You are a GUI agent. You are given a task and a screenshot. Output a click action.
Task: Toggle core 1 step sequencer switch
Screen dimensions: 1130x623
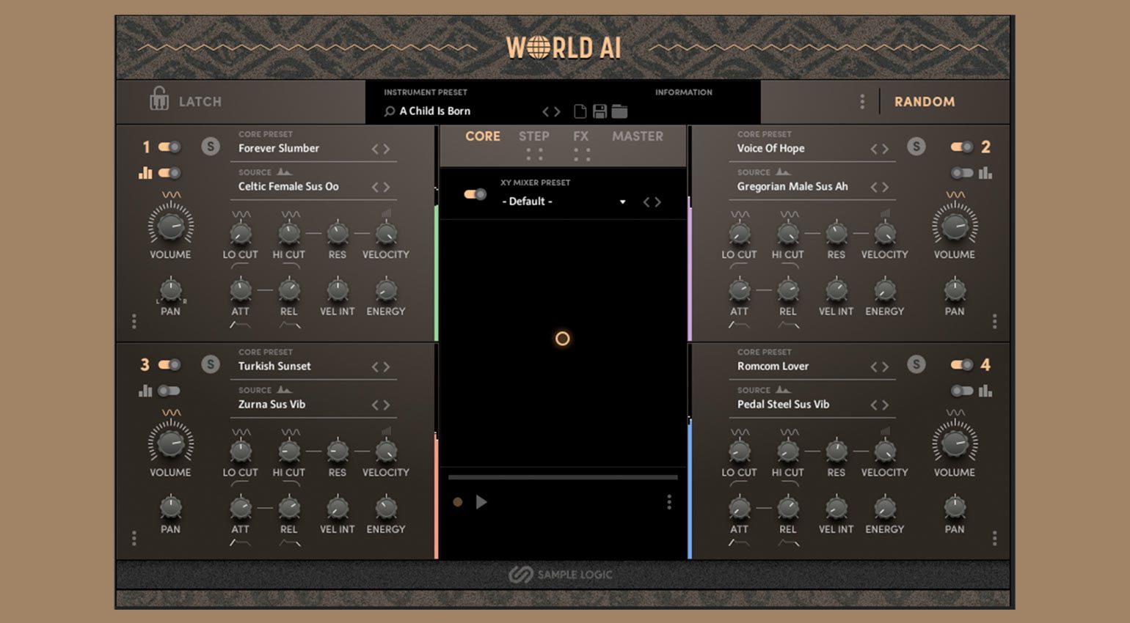tap(169, 173)
